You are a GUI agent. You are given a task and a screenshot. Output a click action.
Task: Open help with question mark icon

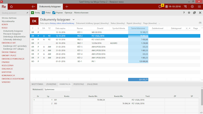(x=184, y=13)
